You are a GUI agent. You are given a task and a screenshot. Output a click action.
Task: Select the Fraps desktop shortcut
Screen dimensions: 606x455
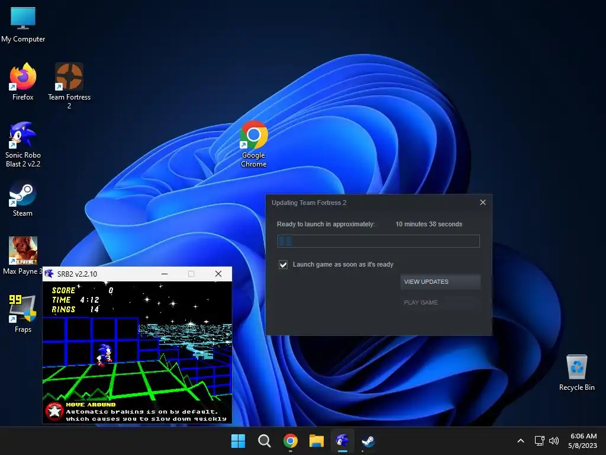pyautogui.click(x=23, y=313)
